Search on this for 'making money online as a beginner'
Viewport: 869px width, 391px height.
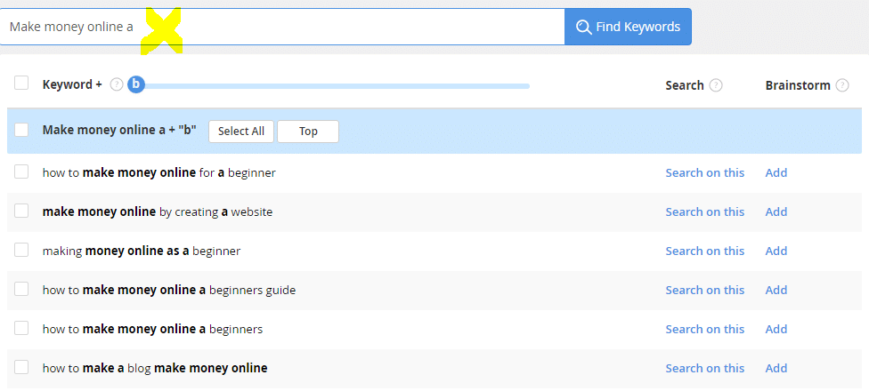(705, 251)
